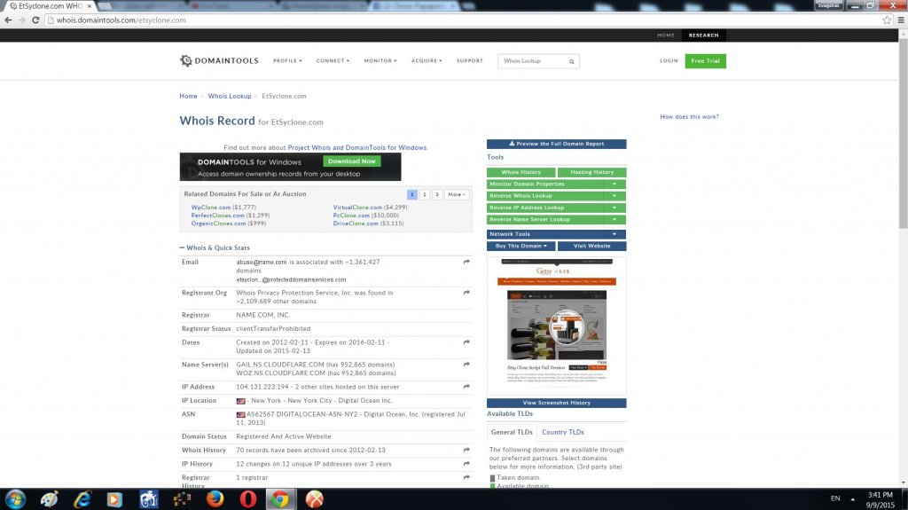The width and height of the screenshot is (908, 510).
Task: Switch to the Country TLDs tab
Action: coord(563,432)
